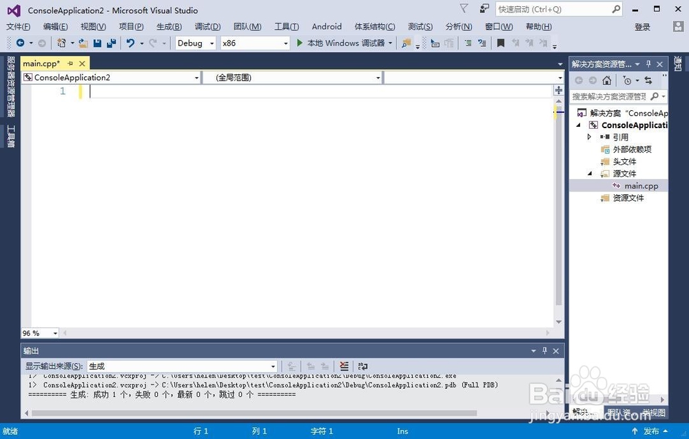Open the 工具(T) menu
Image resolution: width=689 pixels, height=439 pixels.
coord(287,27)
